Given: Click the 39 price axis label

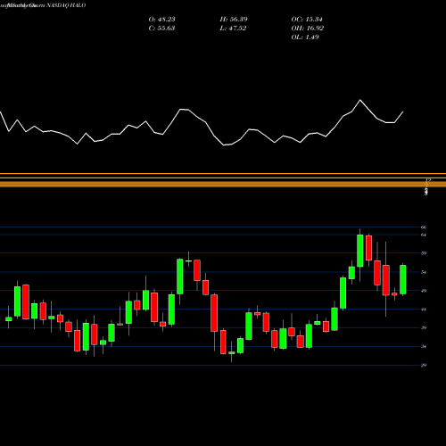Looking at the screenshot, I should point(424,328).
